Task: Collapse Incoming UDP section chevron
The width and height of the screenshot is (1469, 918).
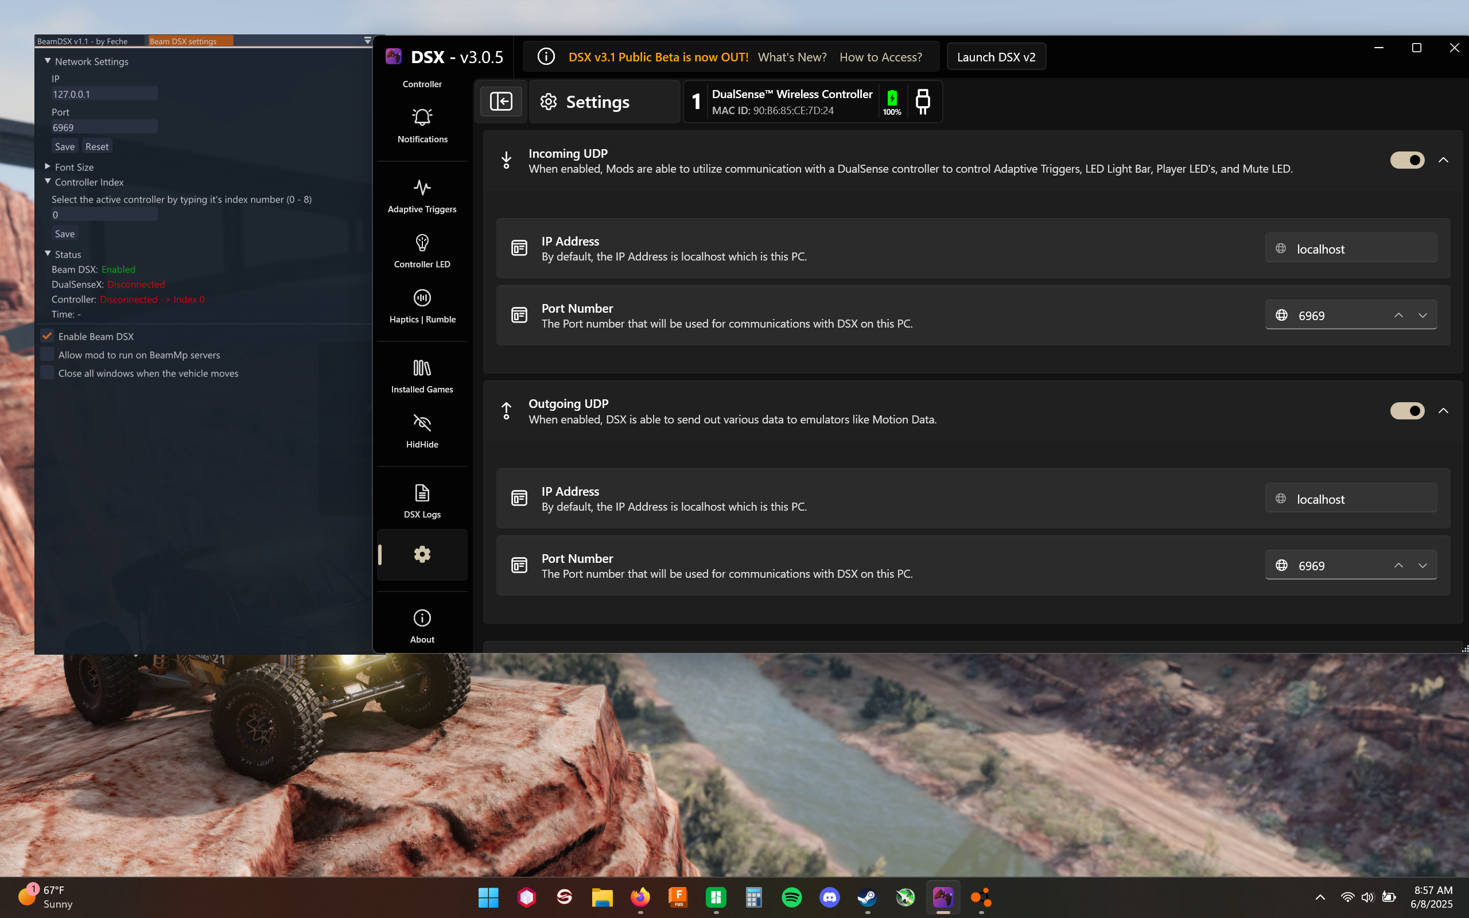Action: 1444,160
